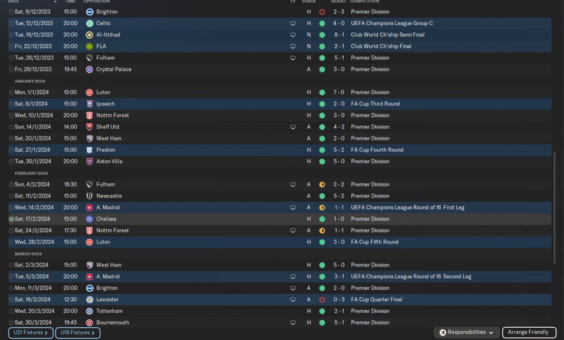
Task: Click the Celtic club badge
Action: pyautogui.click(x=89, y=23)
